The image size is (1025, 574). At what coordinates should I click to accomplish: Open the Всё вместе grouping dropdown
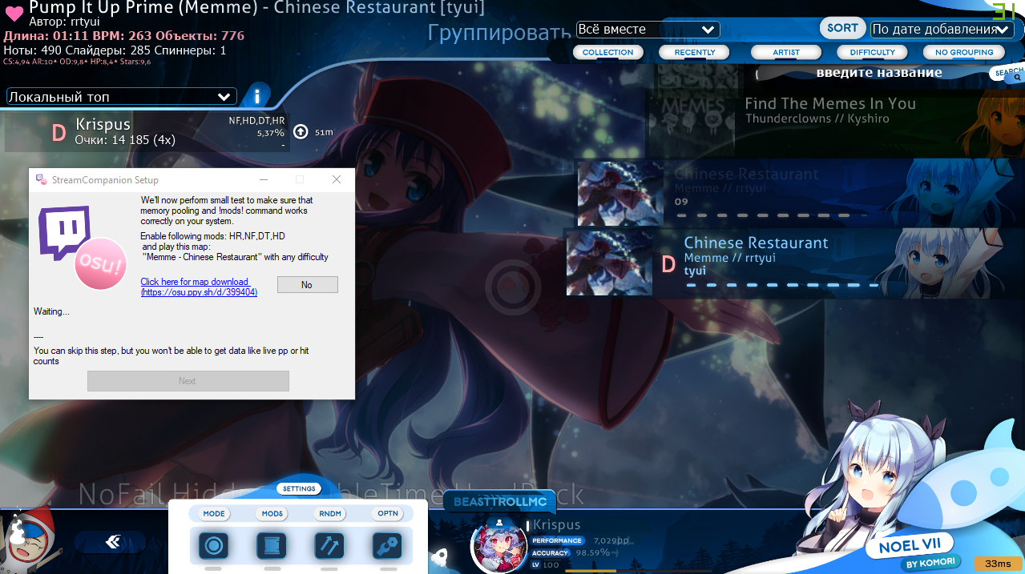tap(648, 30)
